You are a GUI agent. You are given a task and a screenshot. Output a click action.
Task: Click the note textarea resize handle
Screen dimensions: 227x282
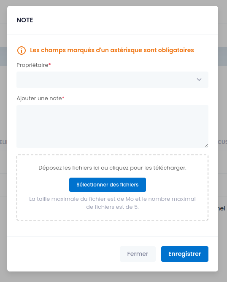(x=206, y=146)
